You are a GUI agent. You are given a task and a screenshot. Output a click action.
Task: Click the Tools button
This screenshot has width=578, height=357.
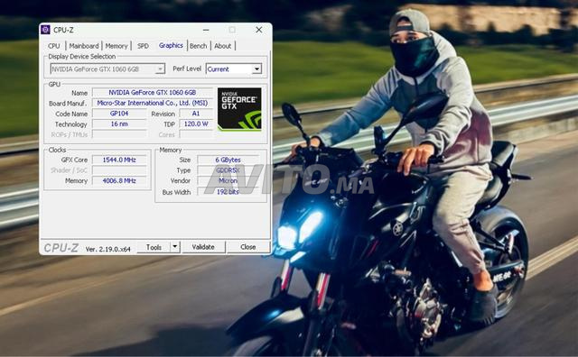[154, 247]
